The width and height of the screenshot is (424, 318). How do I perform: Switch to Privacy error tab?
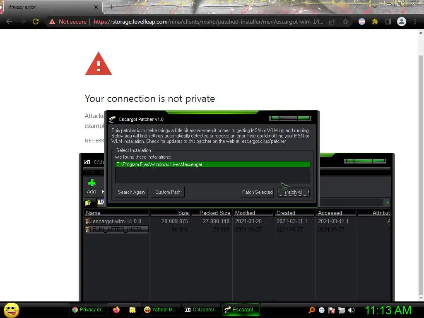[x=51, y=7]
